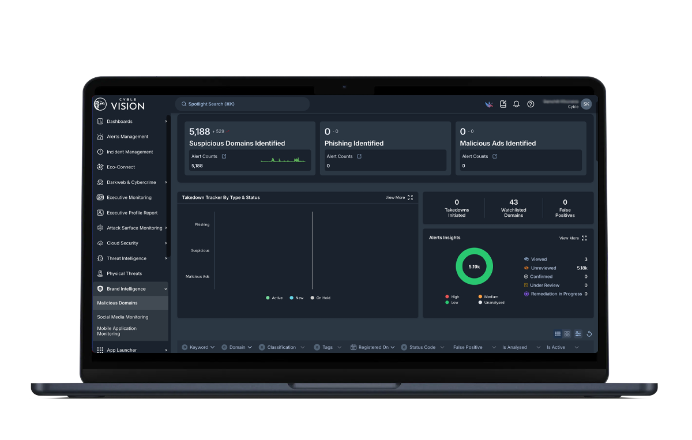Open the Executive Profile Report icon
The height and width of the screenshot is (440, 692).
tap(100, 213)
